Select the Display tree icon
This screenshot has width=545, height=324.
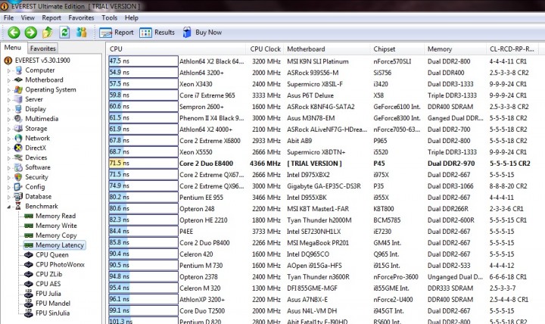pos(18,109)
